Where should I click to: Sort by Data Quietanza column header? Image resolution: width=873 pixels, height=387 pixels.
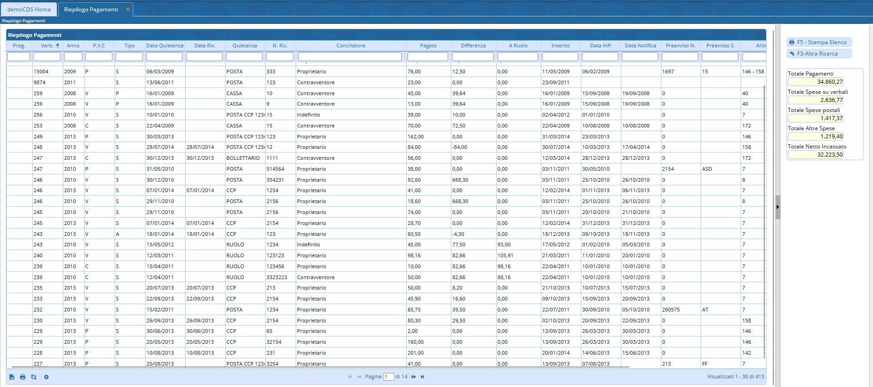pyautogui.click(x=165, y=46)
